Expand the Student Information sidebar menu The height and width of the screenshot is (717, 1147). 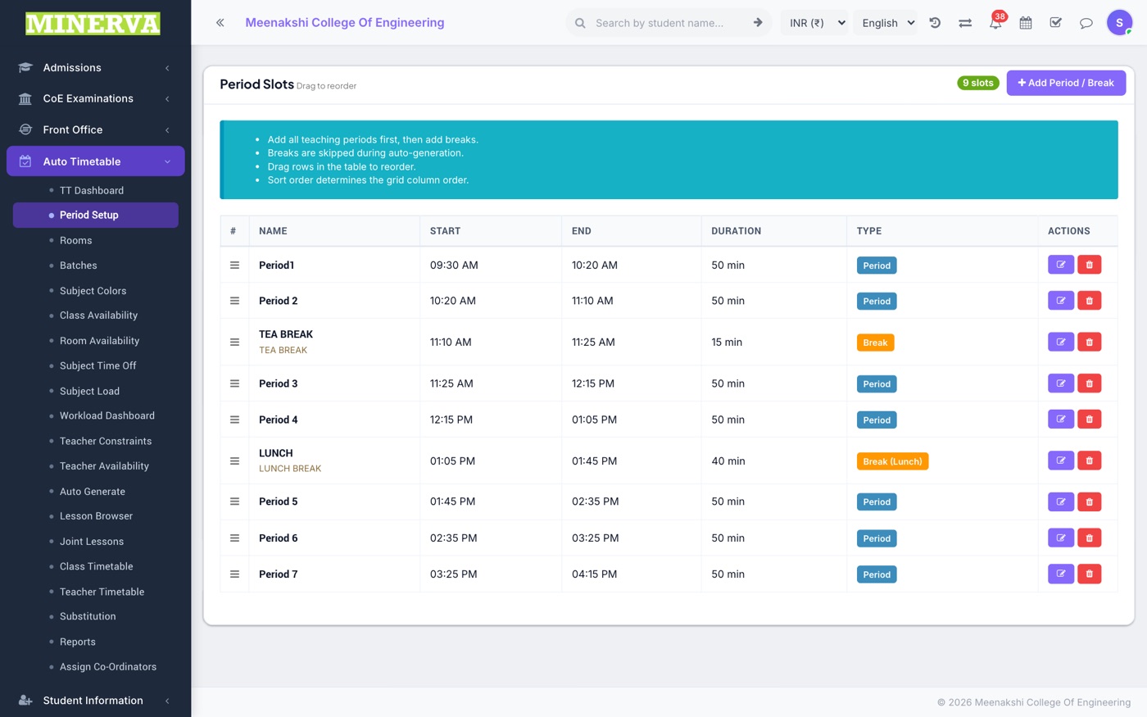click(95, 701)
